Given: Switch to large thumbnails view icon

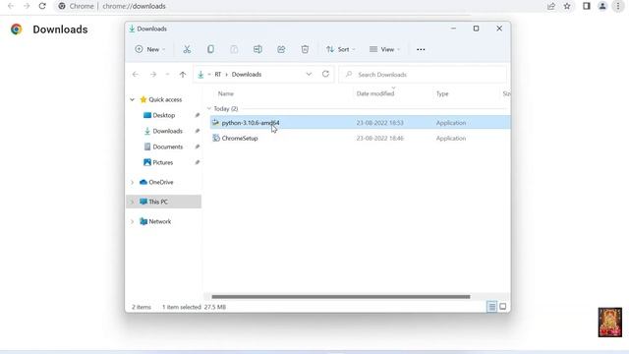Looking at the screenshot, I should coord(502,307).
